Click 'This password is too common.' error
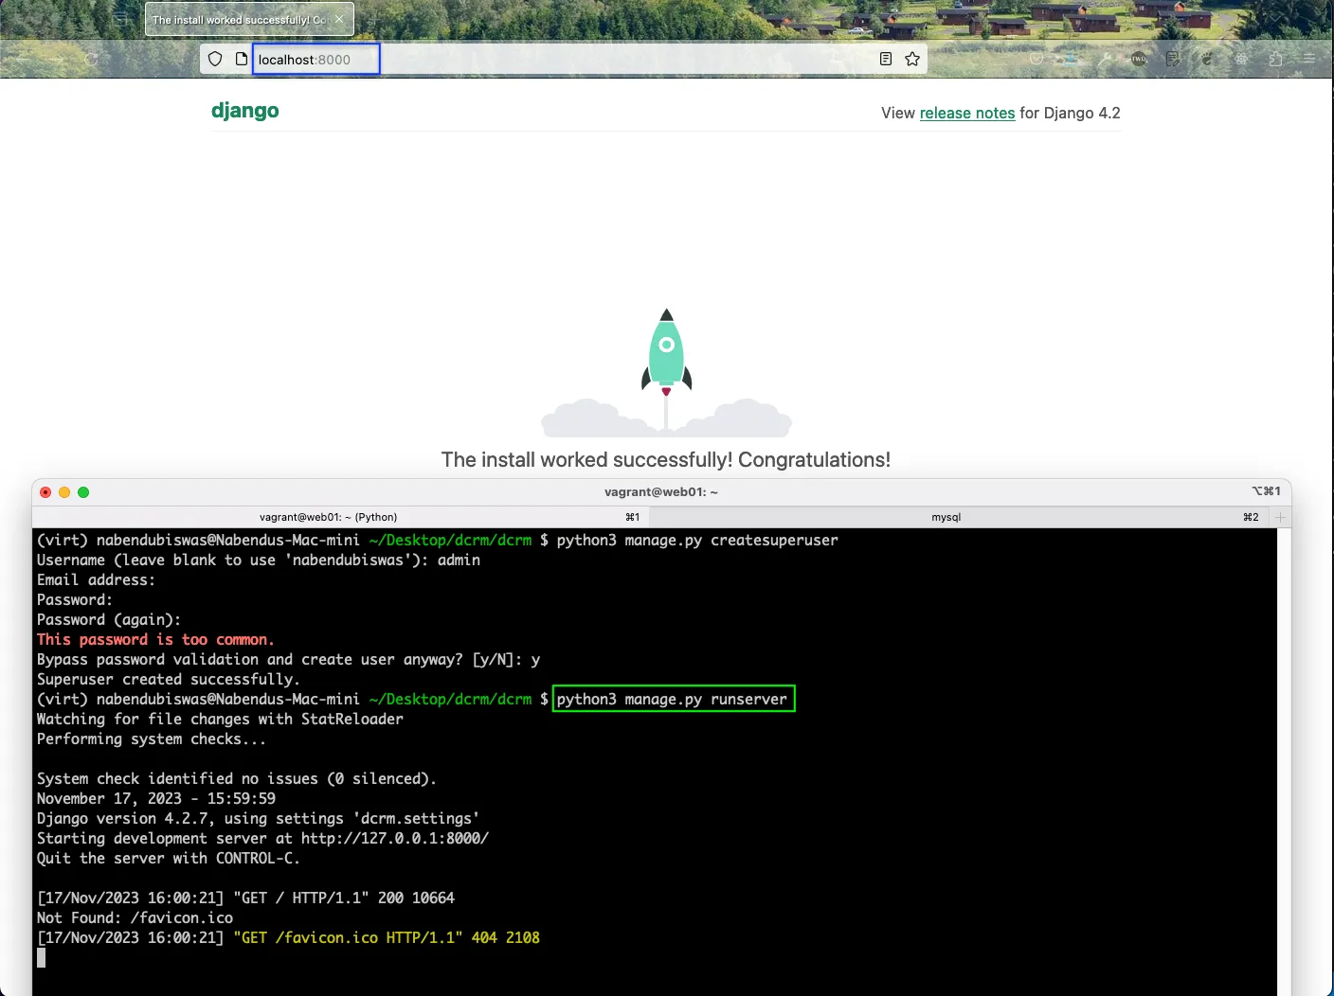This screenshot has width=1334, height=996. 155,640
